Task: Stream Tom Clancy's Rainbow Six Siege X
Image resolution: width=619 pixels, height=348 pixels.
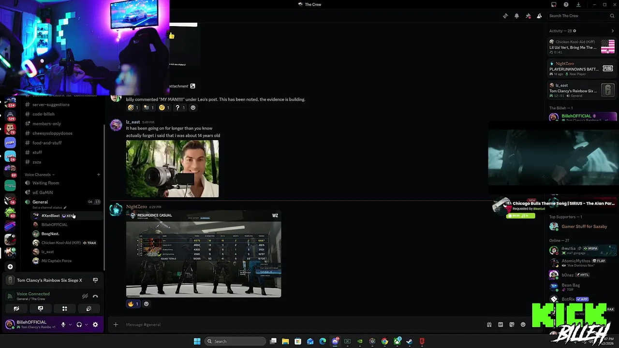Action: pyautogui.click(x=95, y=280)
